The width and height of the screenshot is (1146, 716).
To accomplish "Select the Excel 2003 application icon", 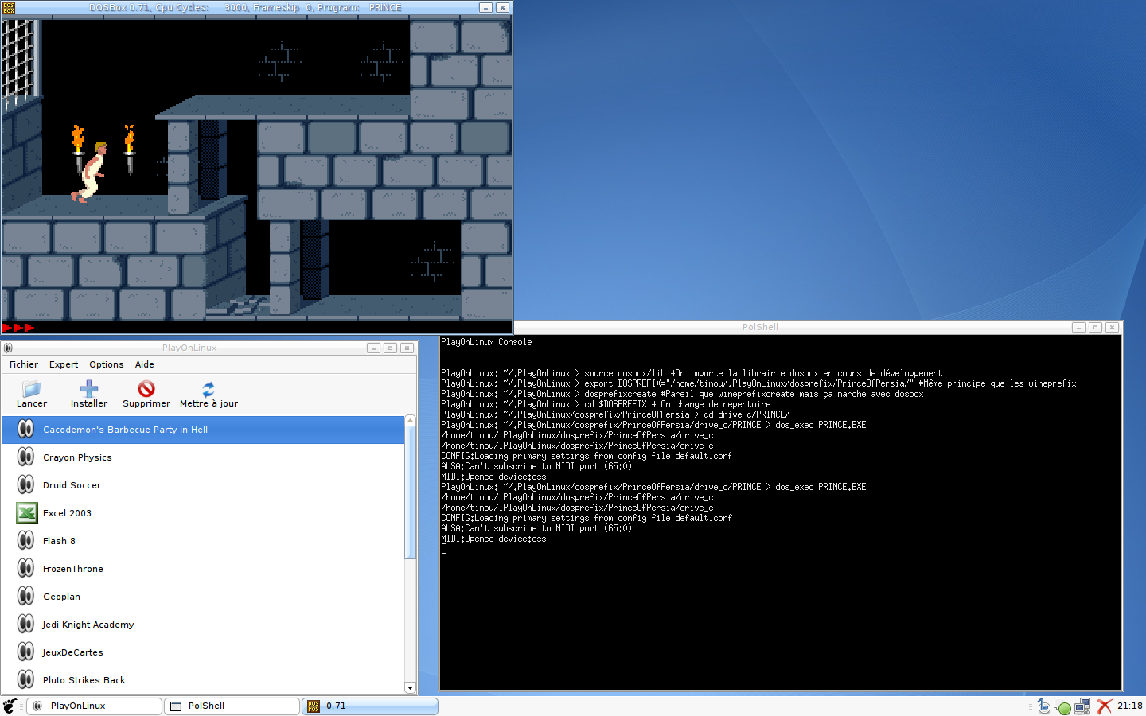I will [x=26, y=513].
